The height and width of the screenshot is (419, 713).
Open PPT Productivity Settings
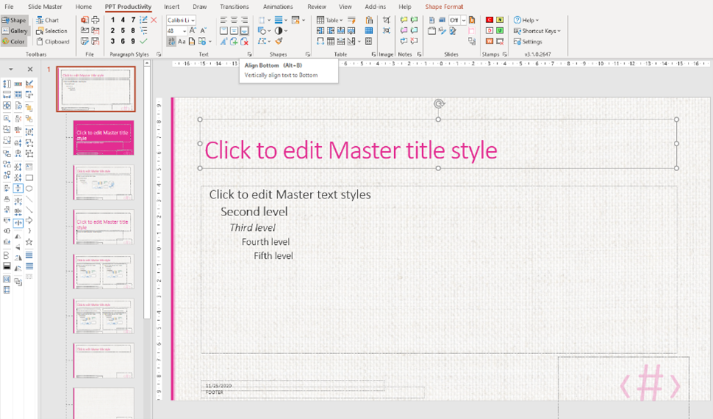(x=528, y=41)
